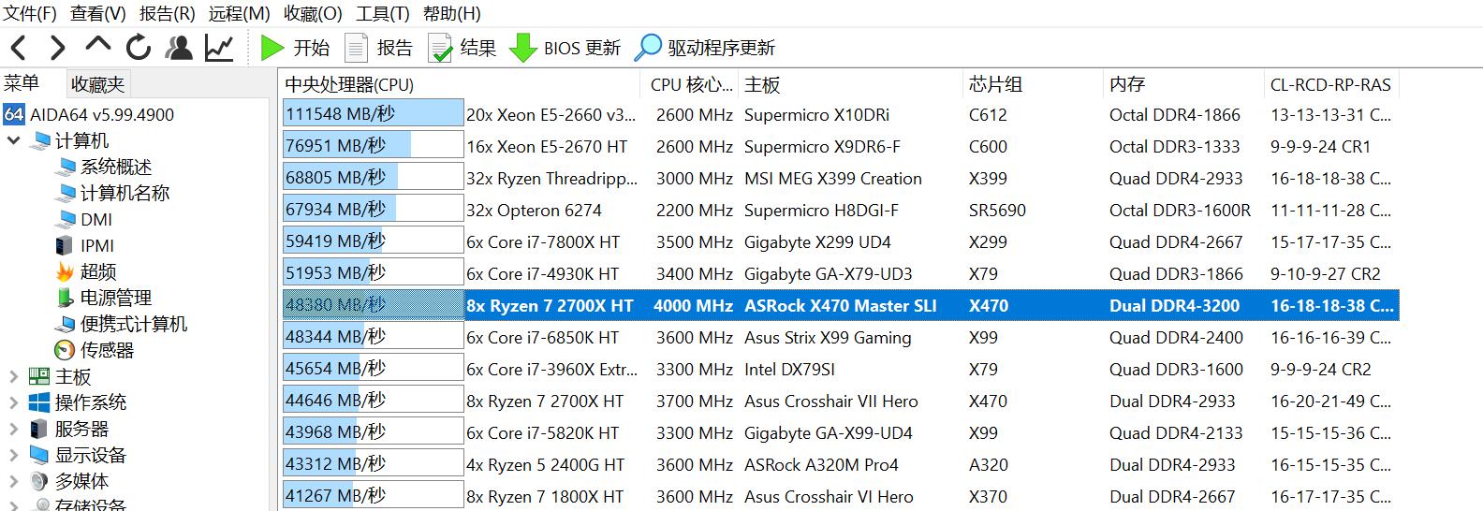Sort by 内存 column header
This screenshot has width=1483, height=511.
coord(1184,84)
